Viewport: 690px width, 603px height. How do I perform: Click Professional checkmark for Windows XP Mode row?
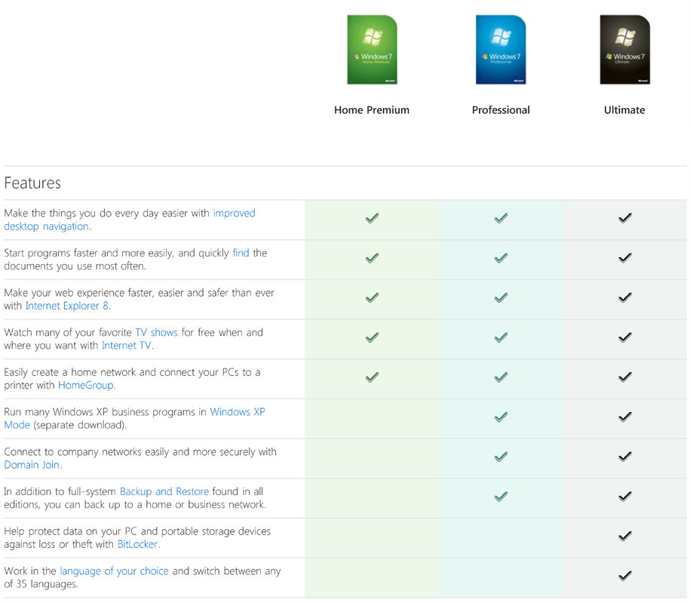[x=501, y=417]
